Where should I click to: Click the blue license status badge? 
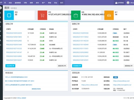115,77
